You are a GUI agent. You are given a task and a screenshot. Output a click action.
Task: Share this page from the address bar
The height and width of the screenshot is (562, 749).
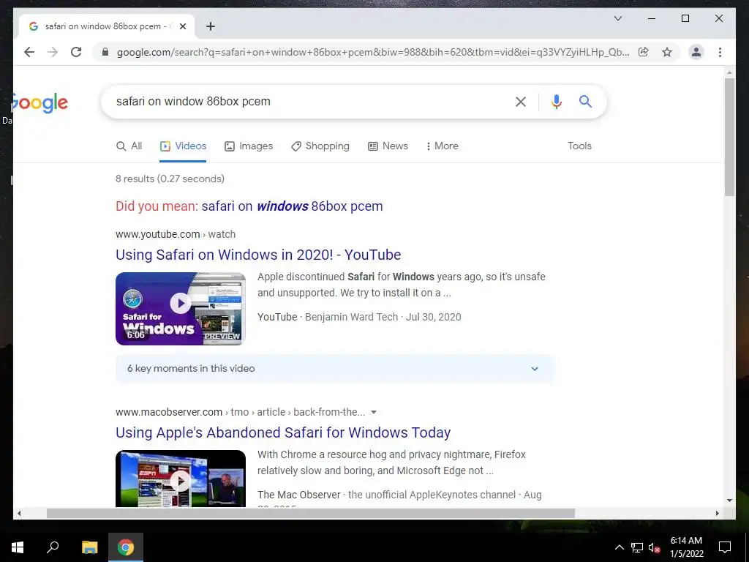[644, 52]
